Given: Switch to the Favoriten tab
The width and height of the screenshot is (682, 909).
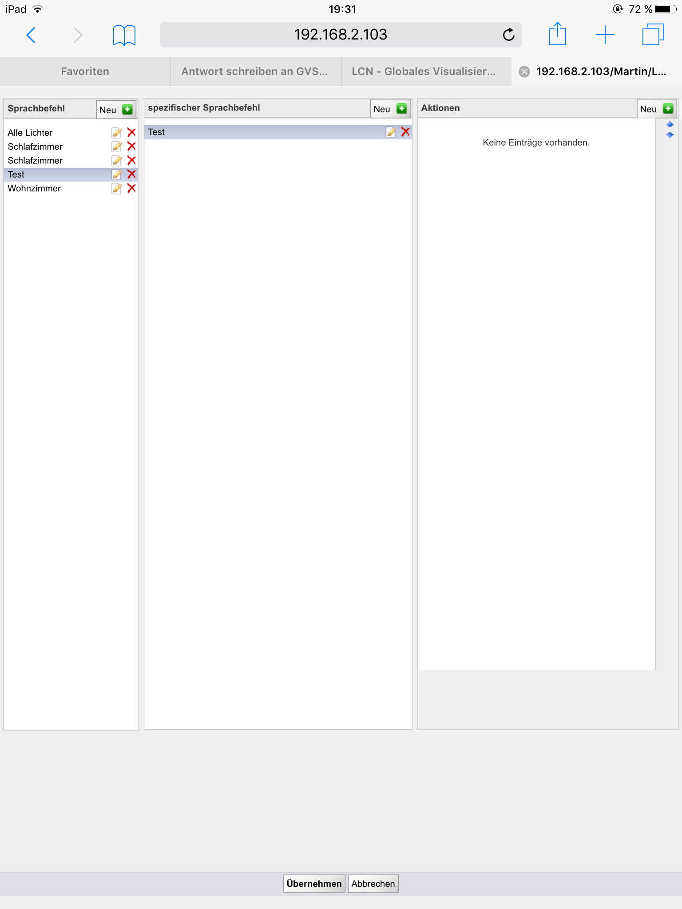Looking at the screenshot, I should [85, 71].
